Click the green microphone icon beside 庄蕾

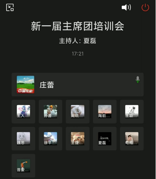pos(138,80)
